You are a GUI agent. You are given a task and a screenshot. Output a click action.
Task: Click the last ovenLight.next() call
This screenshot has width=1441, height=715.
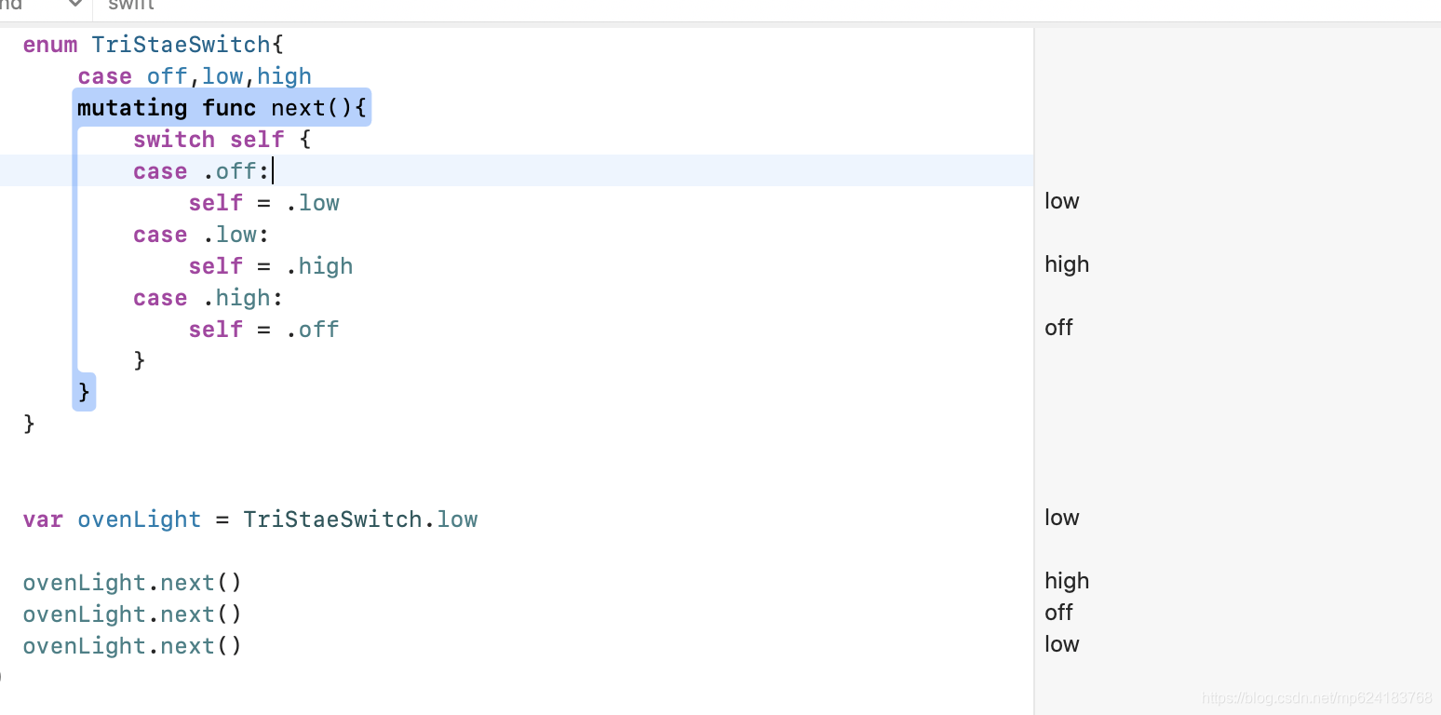[x=132, y=645]
